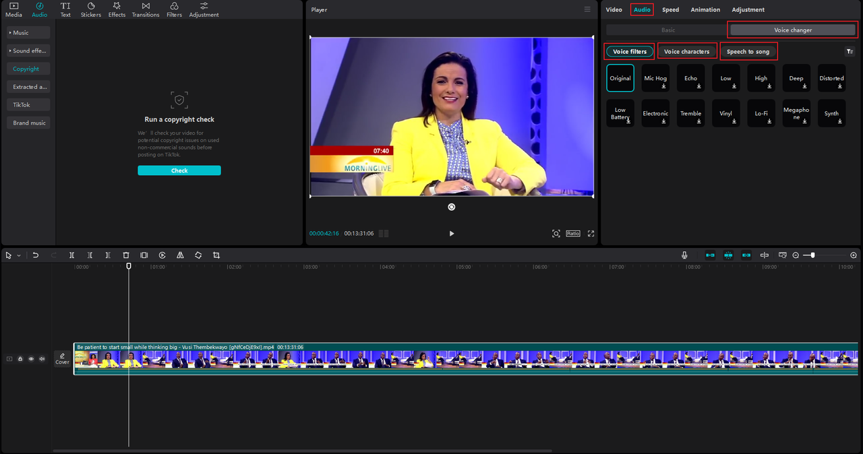Open the TikTok sounds sidebar item
Viewport: 863px width, 454px height.
28,104
